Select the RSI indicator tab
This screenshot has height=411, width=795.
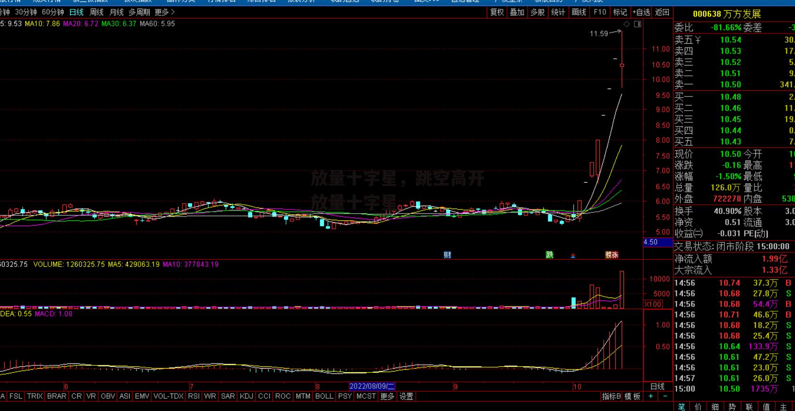(x=194, y=396)
